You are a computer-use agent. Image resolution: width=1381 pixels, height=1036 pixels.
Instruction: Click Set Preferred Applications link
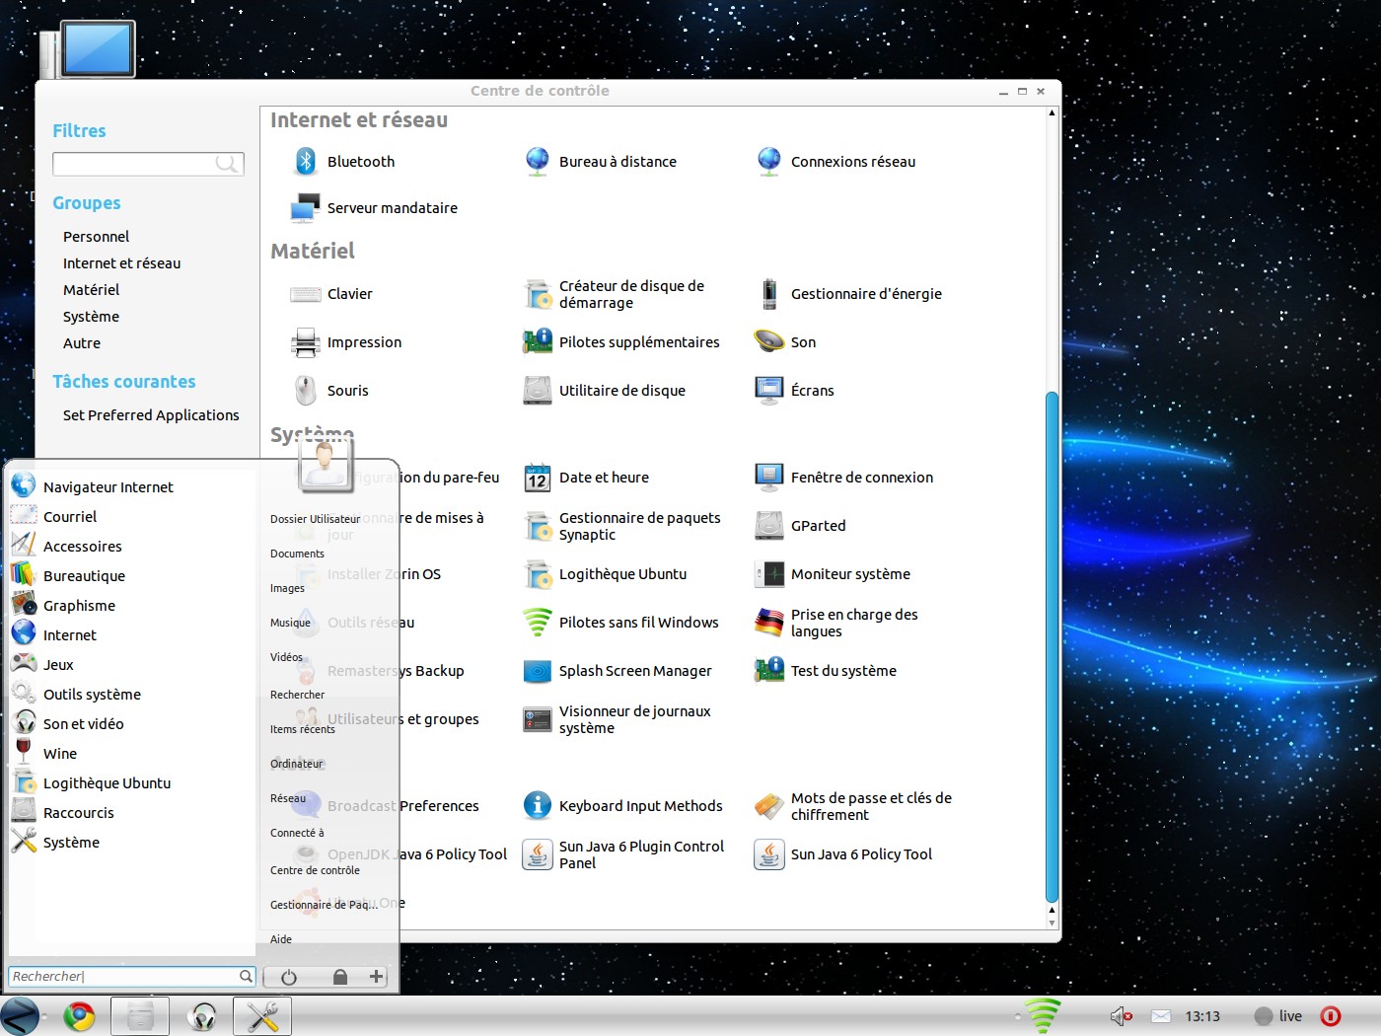(x=151, y=415)
